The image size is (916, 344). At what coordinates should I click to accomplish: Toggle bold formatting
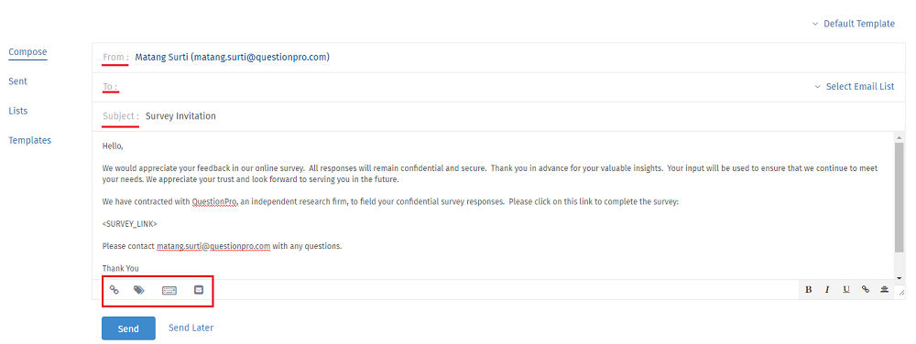pos(809,290)
